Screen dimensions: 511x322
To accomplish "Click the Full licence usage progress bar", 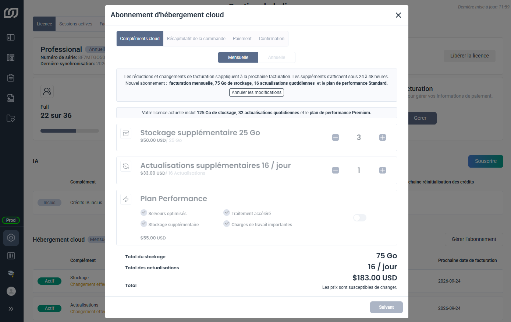I will click(70, 131).
